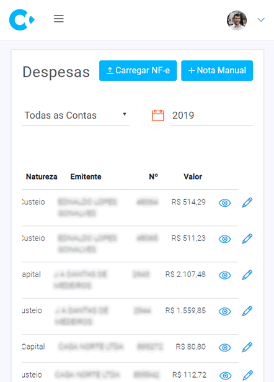
Task: Edit the R$ 514,29 expense with pencil
Action: click(x=247, y=202)
